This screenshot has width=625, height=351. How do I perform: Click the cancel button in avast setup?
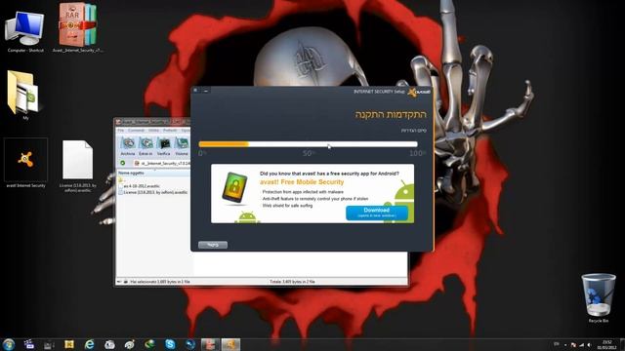coord(213,245)
